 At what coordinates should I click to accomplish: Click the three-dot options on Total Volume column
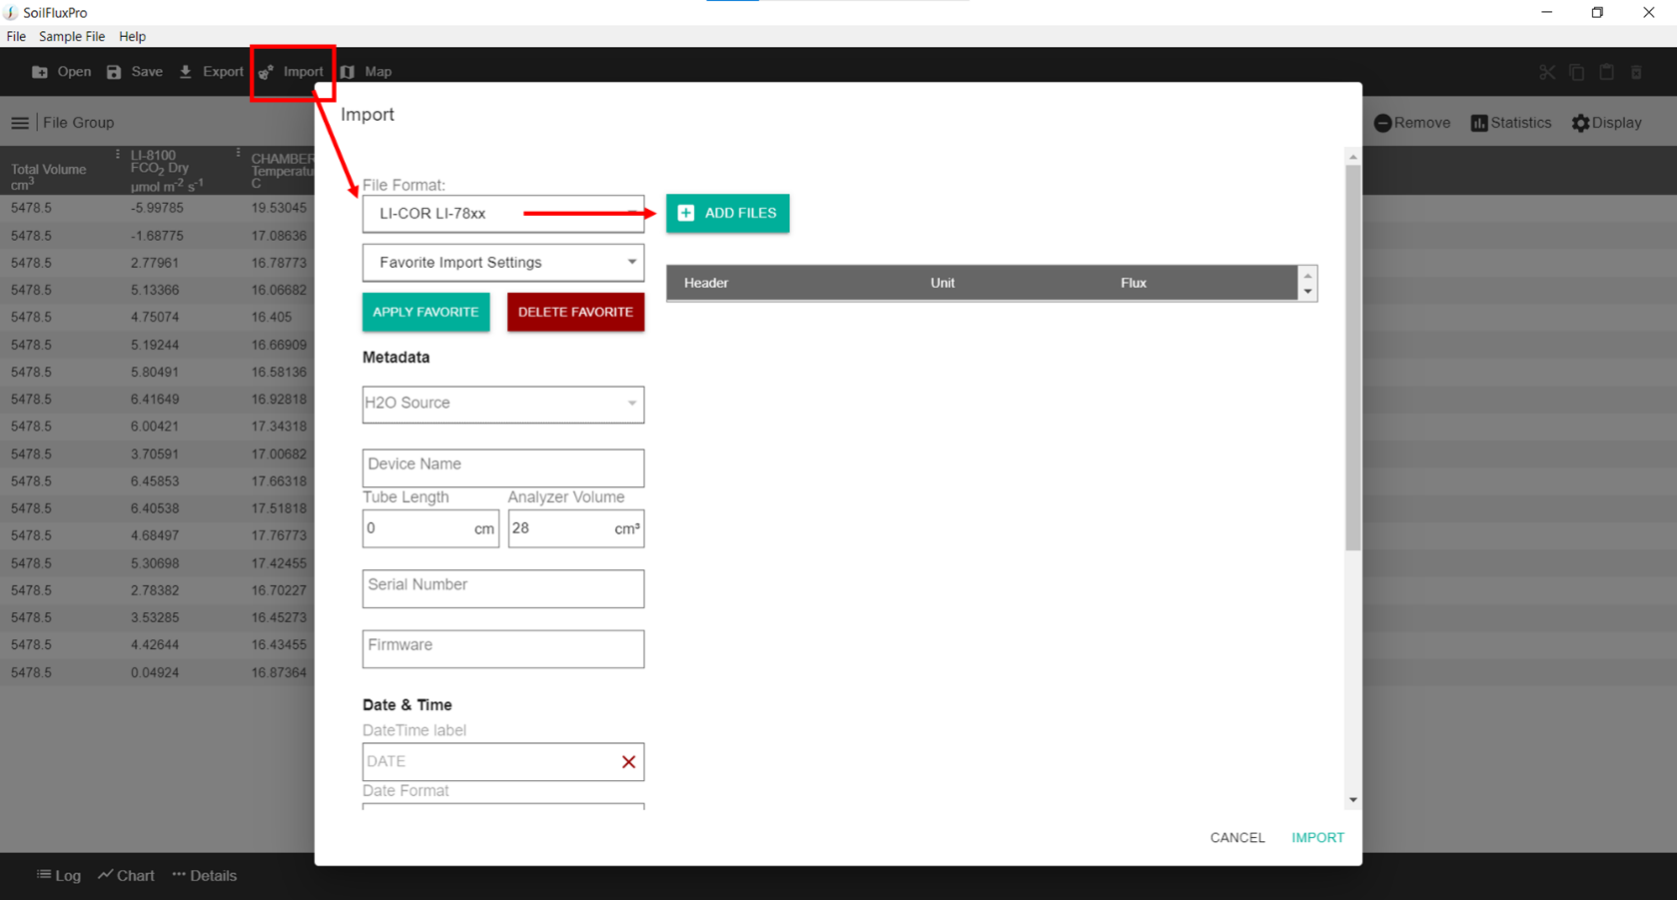(117, 155)
